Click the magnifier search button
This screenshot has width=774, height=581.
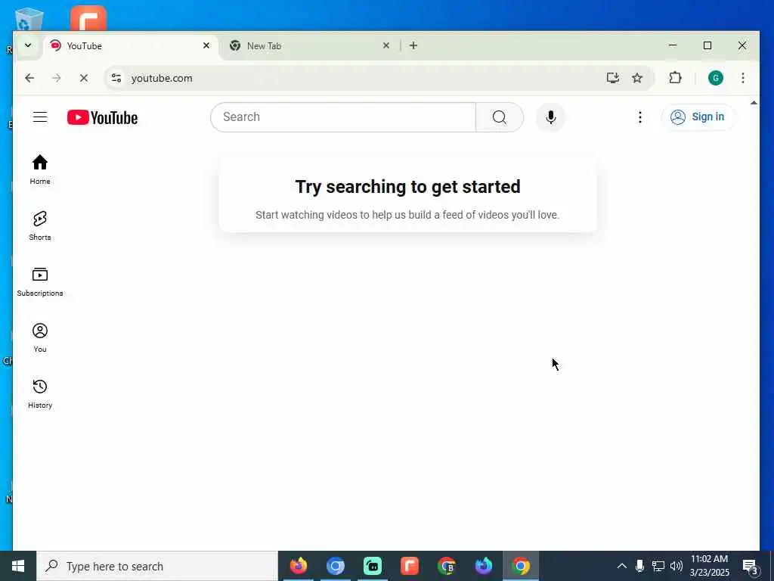pyautogui.click(x=499, y=117)
